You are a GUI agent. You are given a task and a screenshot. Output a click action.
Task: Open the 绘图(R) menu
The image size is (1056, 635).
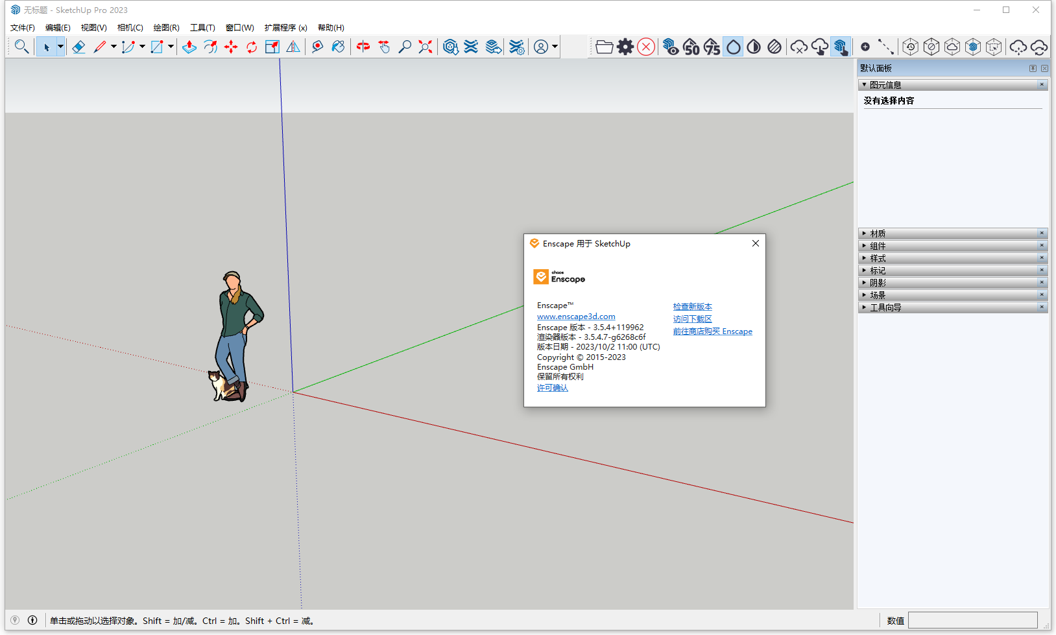click(166, 28)
